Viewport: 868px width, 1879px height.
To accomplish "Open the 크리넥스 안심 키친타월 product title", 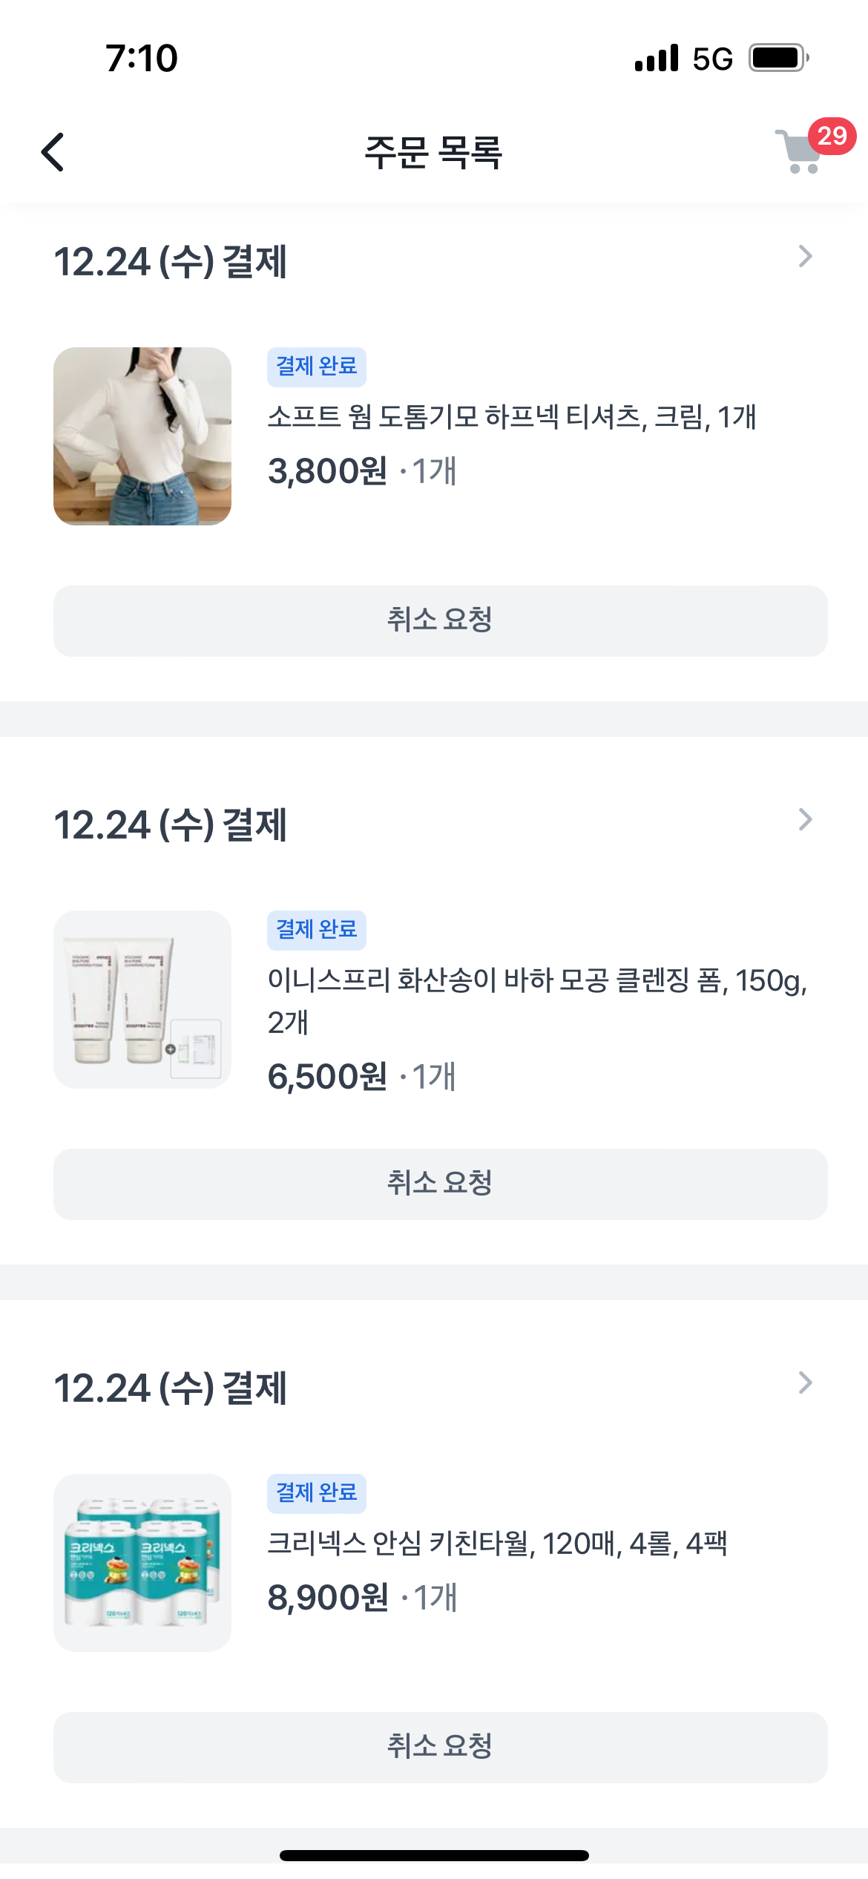I will (497, 1544).
